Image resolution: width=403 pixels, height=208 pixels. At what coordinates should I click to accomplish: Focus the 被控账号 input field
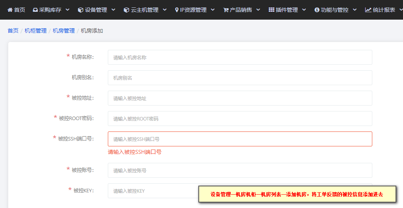click(x=240, y=170)
